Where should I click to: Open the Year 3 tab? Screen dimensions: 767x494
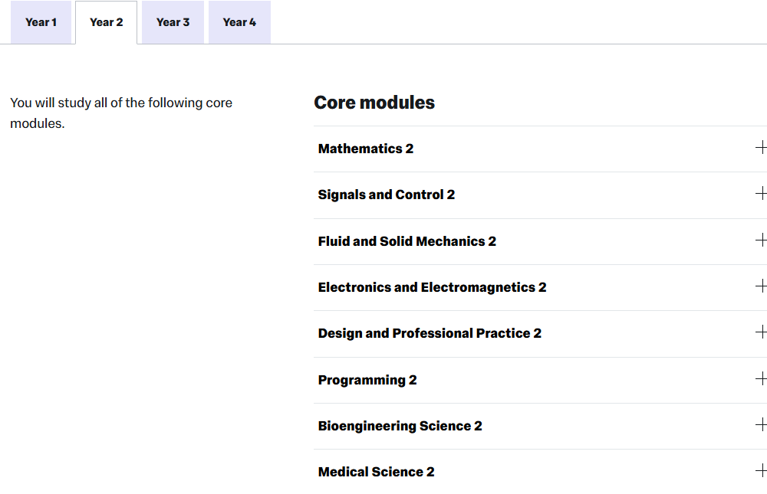[173, 22]
